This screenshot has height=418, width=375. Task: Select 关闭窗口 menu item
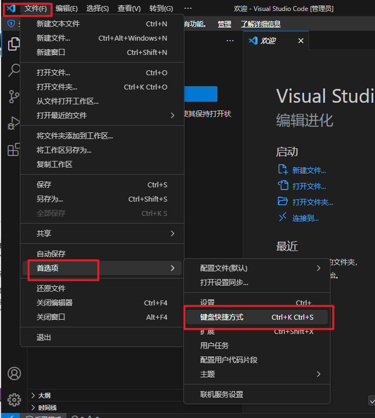(102, 317)
